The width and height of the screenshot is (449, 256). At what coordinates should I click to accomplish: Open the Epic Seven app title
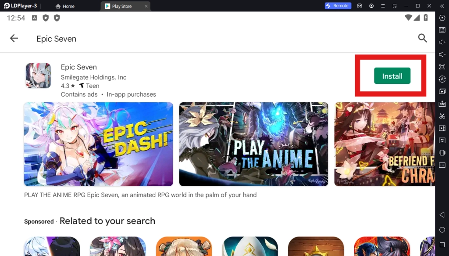79,67
